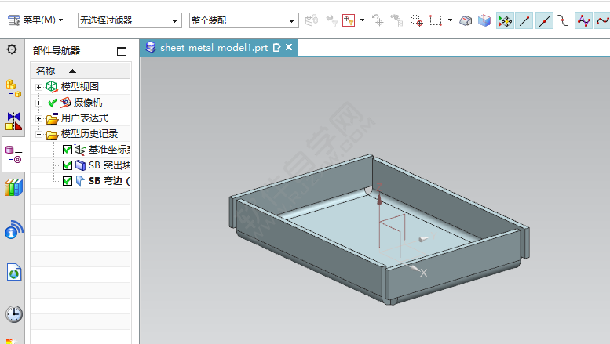610x344 pixels.
Task: Select the rectangle selection tool icon
Action: (436, 20)
